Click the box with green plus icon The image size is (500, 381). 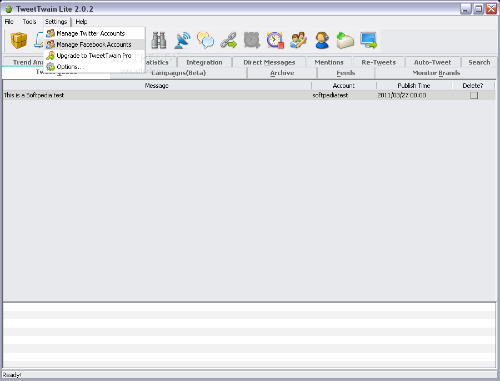pos(346,40)
